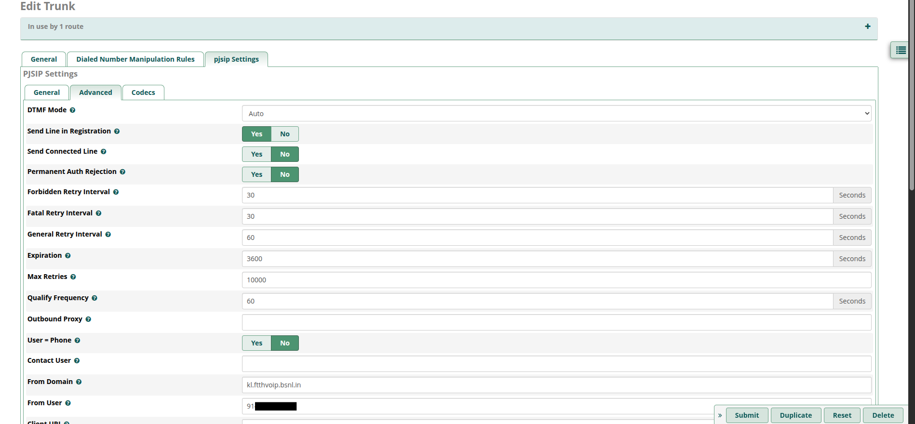Image resolution: width=915 pixels, height=424 pixels.
Task: Click the help icon next to Outbound Proxy
Action: click(x=88, y=319)
